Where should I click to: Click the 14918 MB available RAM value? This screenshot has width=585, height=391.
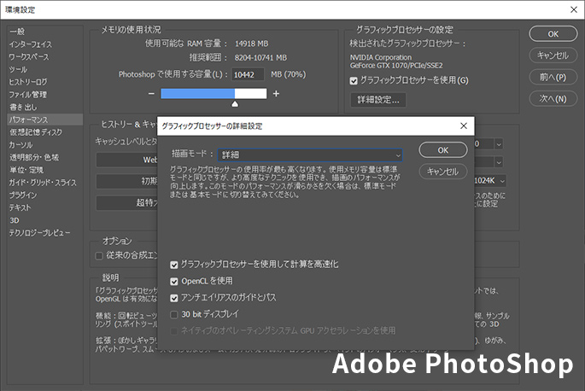[x=251, y=44]
